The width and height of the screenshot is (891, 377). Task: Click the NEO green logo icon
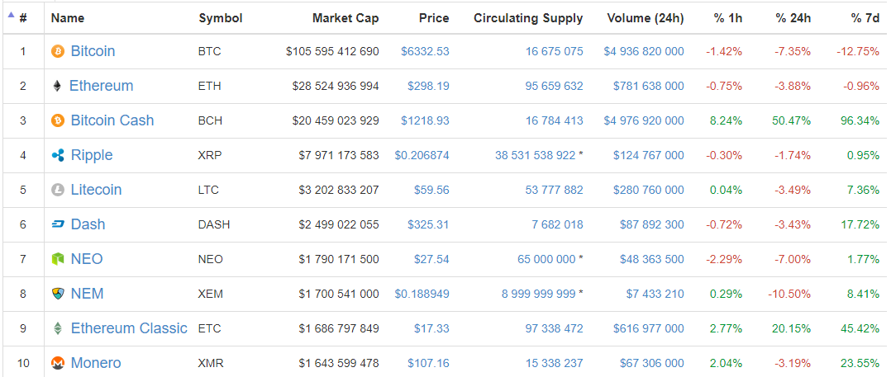pyautogui.click(x=58, y=259)
